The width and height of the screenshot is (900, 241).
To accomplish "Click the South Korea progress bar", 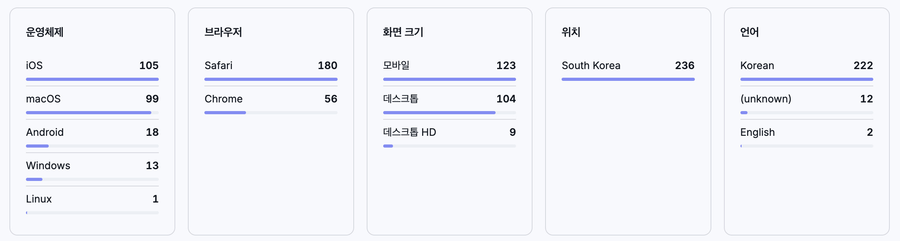I will (628, 79).
